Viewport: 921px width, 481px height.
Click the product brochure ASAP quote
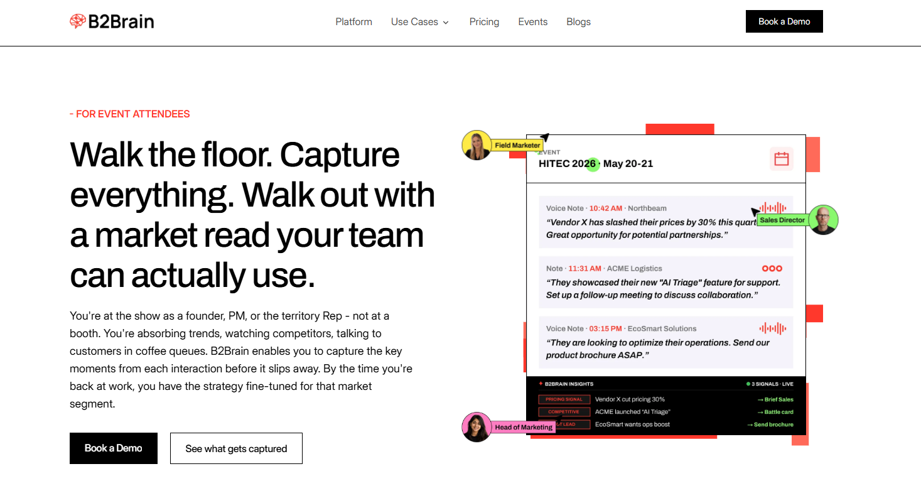coord(658,349)
